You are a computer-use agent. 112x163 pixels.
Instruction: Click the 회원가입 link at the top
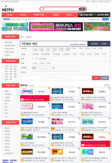pyautogui.click(x=94, y=2)
